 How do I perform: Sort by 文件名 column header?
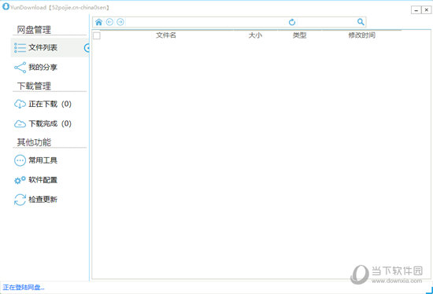tap(166, 35)
